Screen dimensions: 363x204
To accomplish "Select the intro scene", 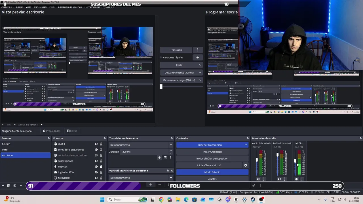I will tap(26, 150).
